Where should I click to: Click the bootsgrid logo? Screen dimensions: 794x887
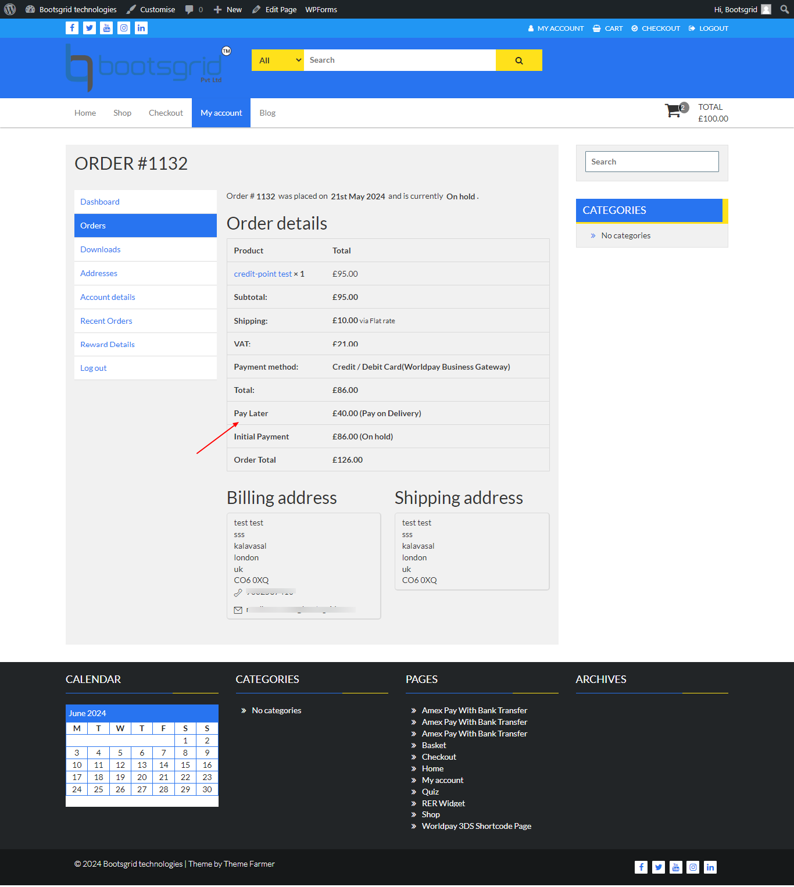pyautogui.click(x=148, y=67)
